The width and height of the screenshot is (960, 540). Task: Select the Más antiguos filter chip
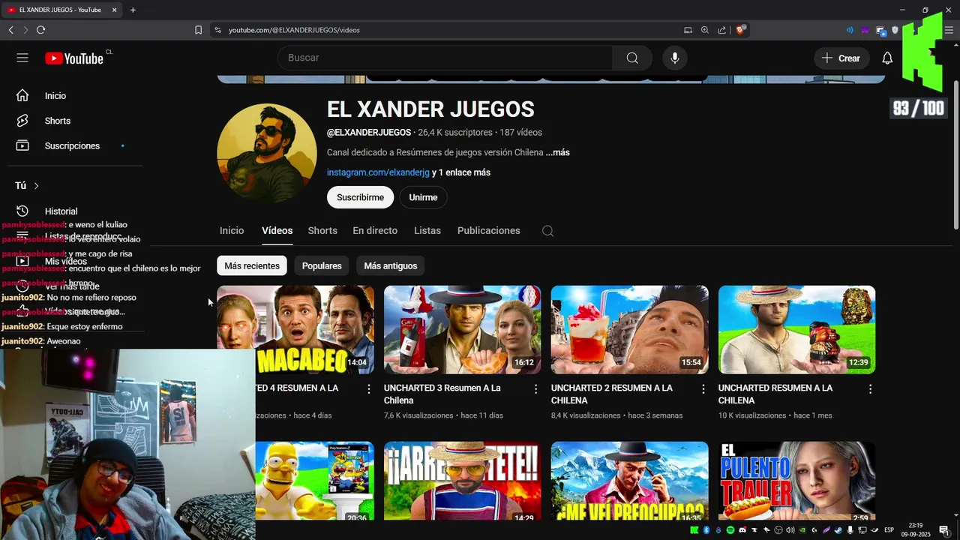click(391, 265)
